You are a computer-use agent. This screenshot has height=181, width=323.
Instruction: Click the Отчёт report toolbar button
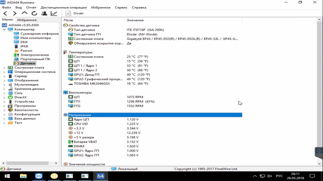pyautogui.click(x=75, y=13)
